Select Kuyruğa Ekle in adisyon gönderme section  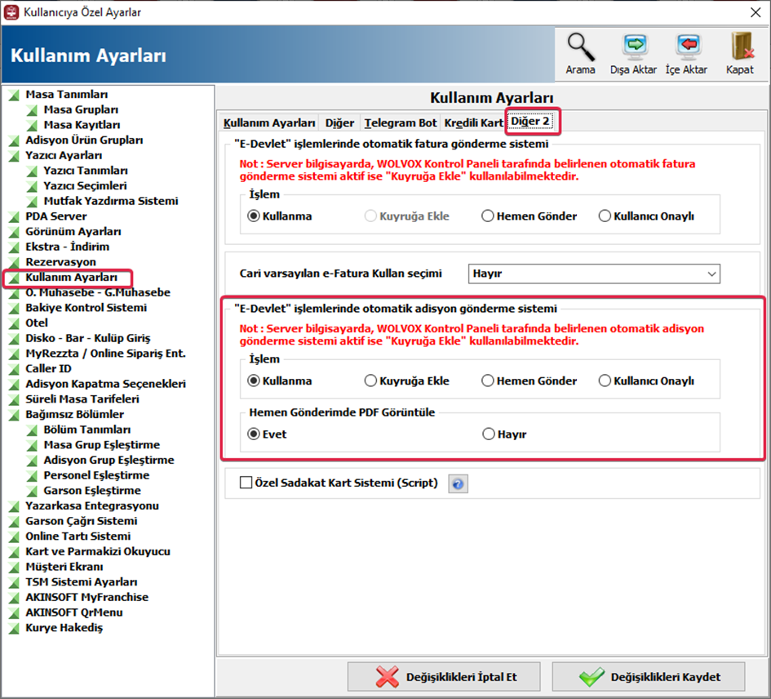pyautogui.click(x=370, y=381)
